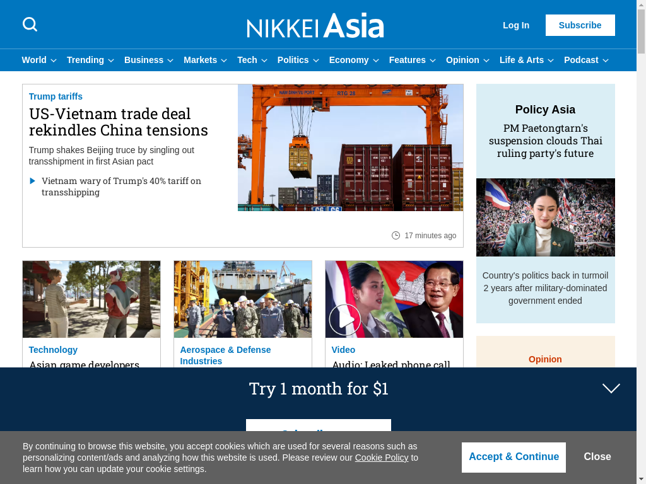
Task: Click 'Country's politics back in turmoil' summary
Action: pos(545,288)
